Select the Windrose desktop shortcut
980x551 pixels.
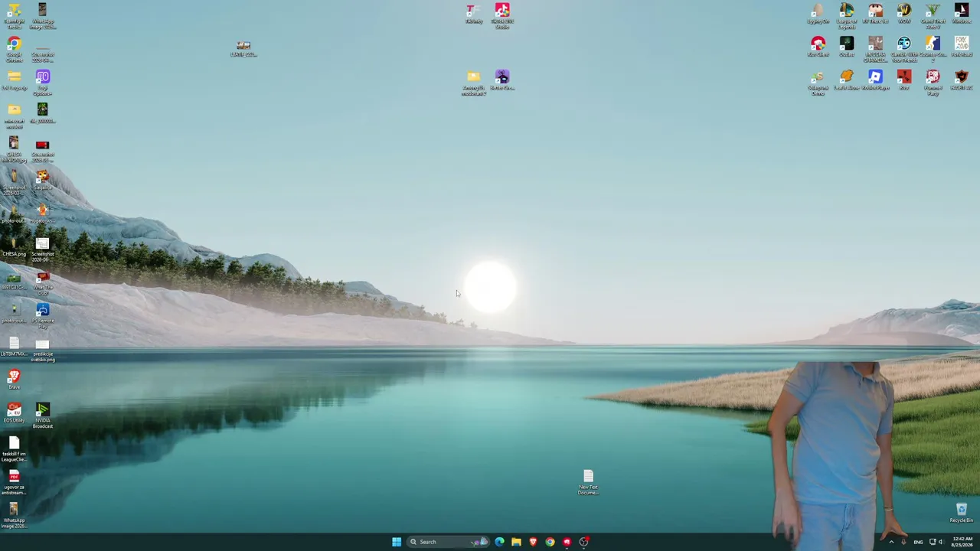tap(962, 14)
